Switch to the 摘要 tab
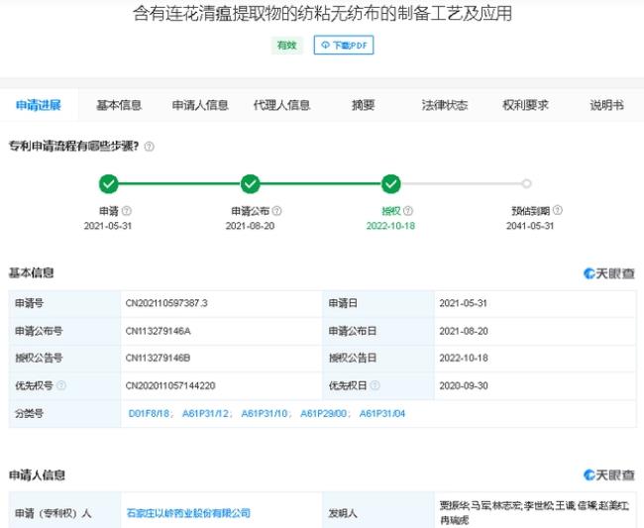 coord(363,105)
